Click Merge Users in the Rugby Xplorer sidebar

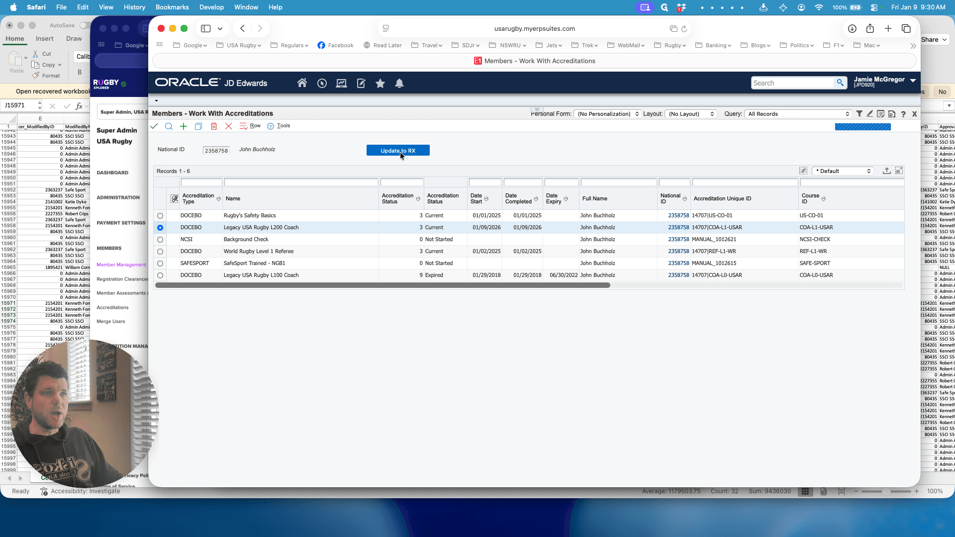click(x=111, y=322)
